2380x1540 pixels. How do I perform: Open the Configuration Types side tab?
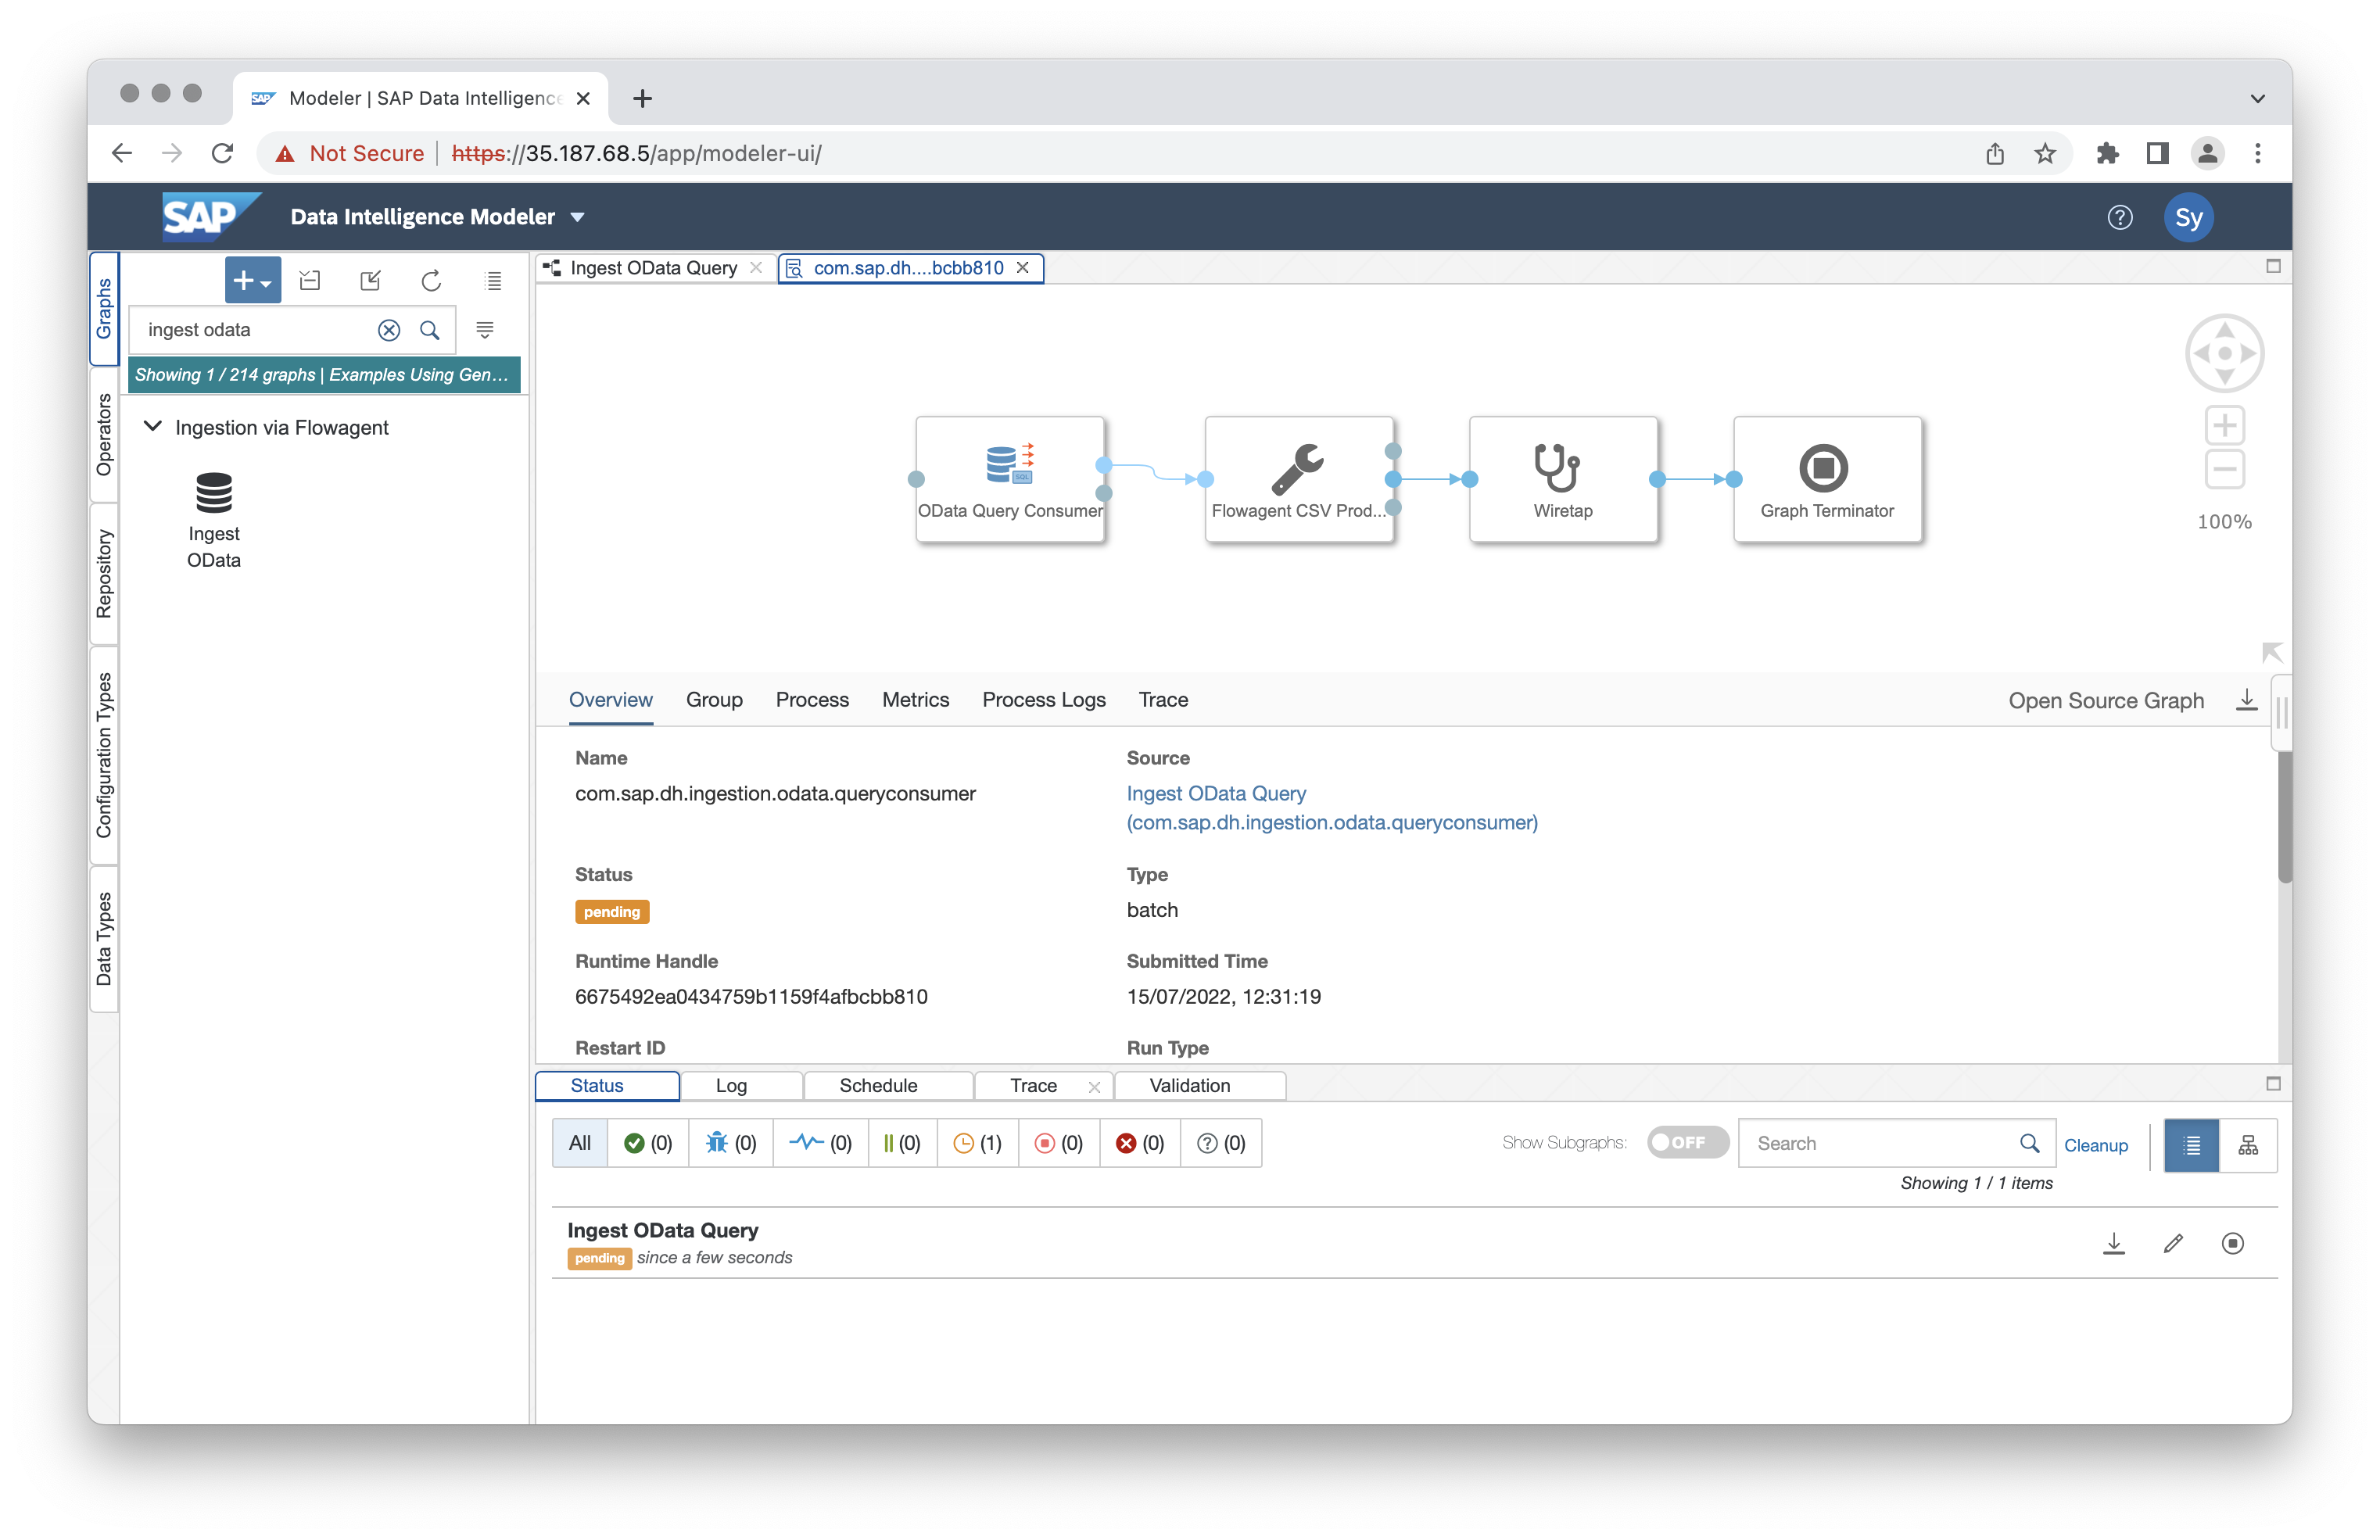coord(104,755)
